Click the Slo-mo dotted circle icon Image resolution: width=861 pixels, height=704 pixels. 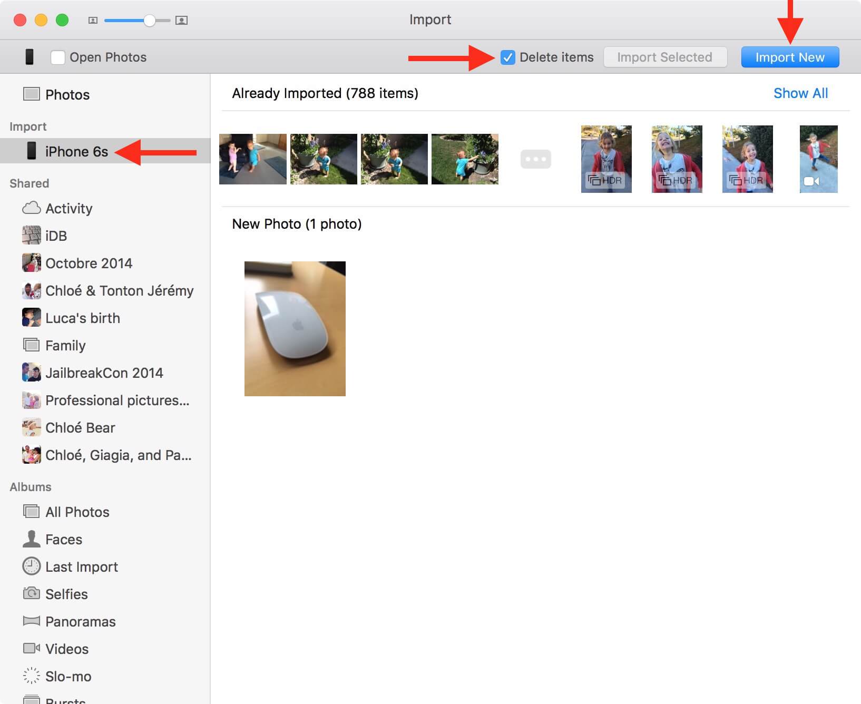coord(32,676)
